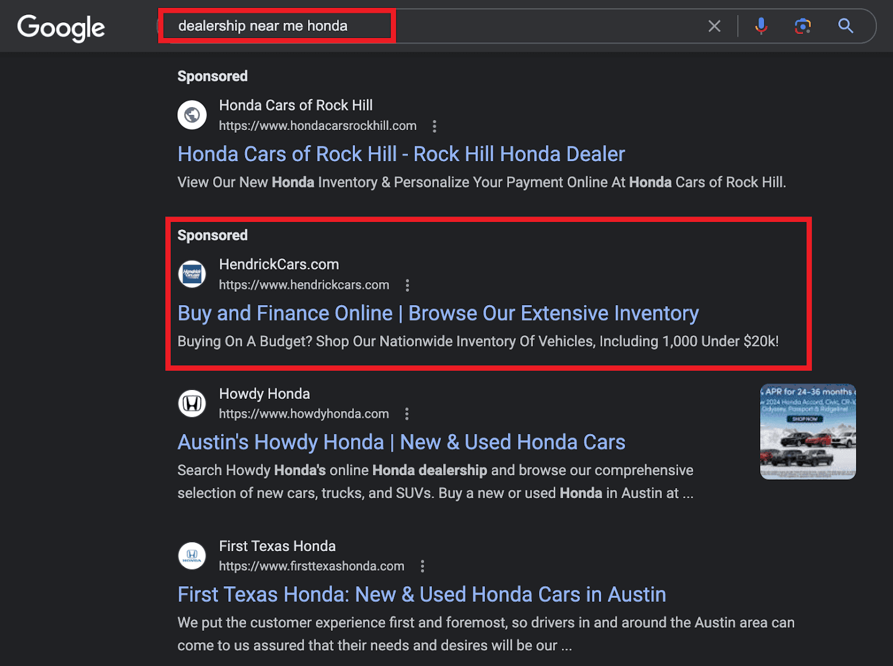
Task: Click the Howdy Honda APR promotional thumbnail
Action: [807, 432]
